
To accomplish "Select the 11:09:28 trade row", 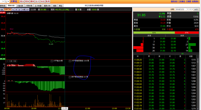I will pos(165,60).
